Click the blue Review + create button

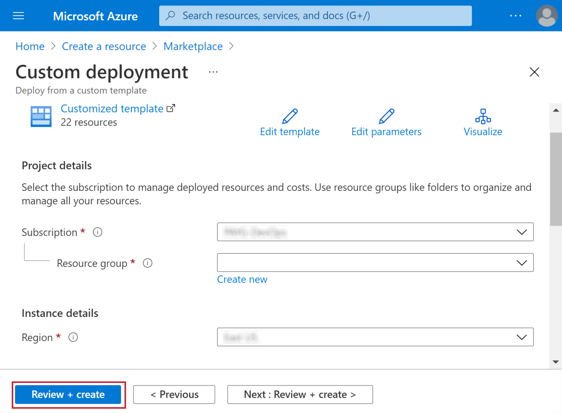pyautogui.click(x=68, y=395)
